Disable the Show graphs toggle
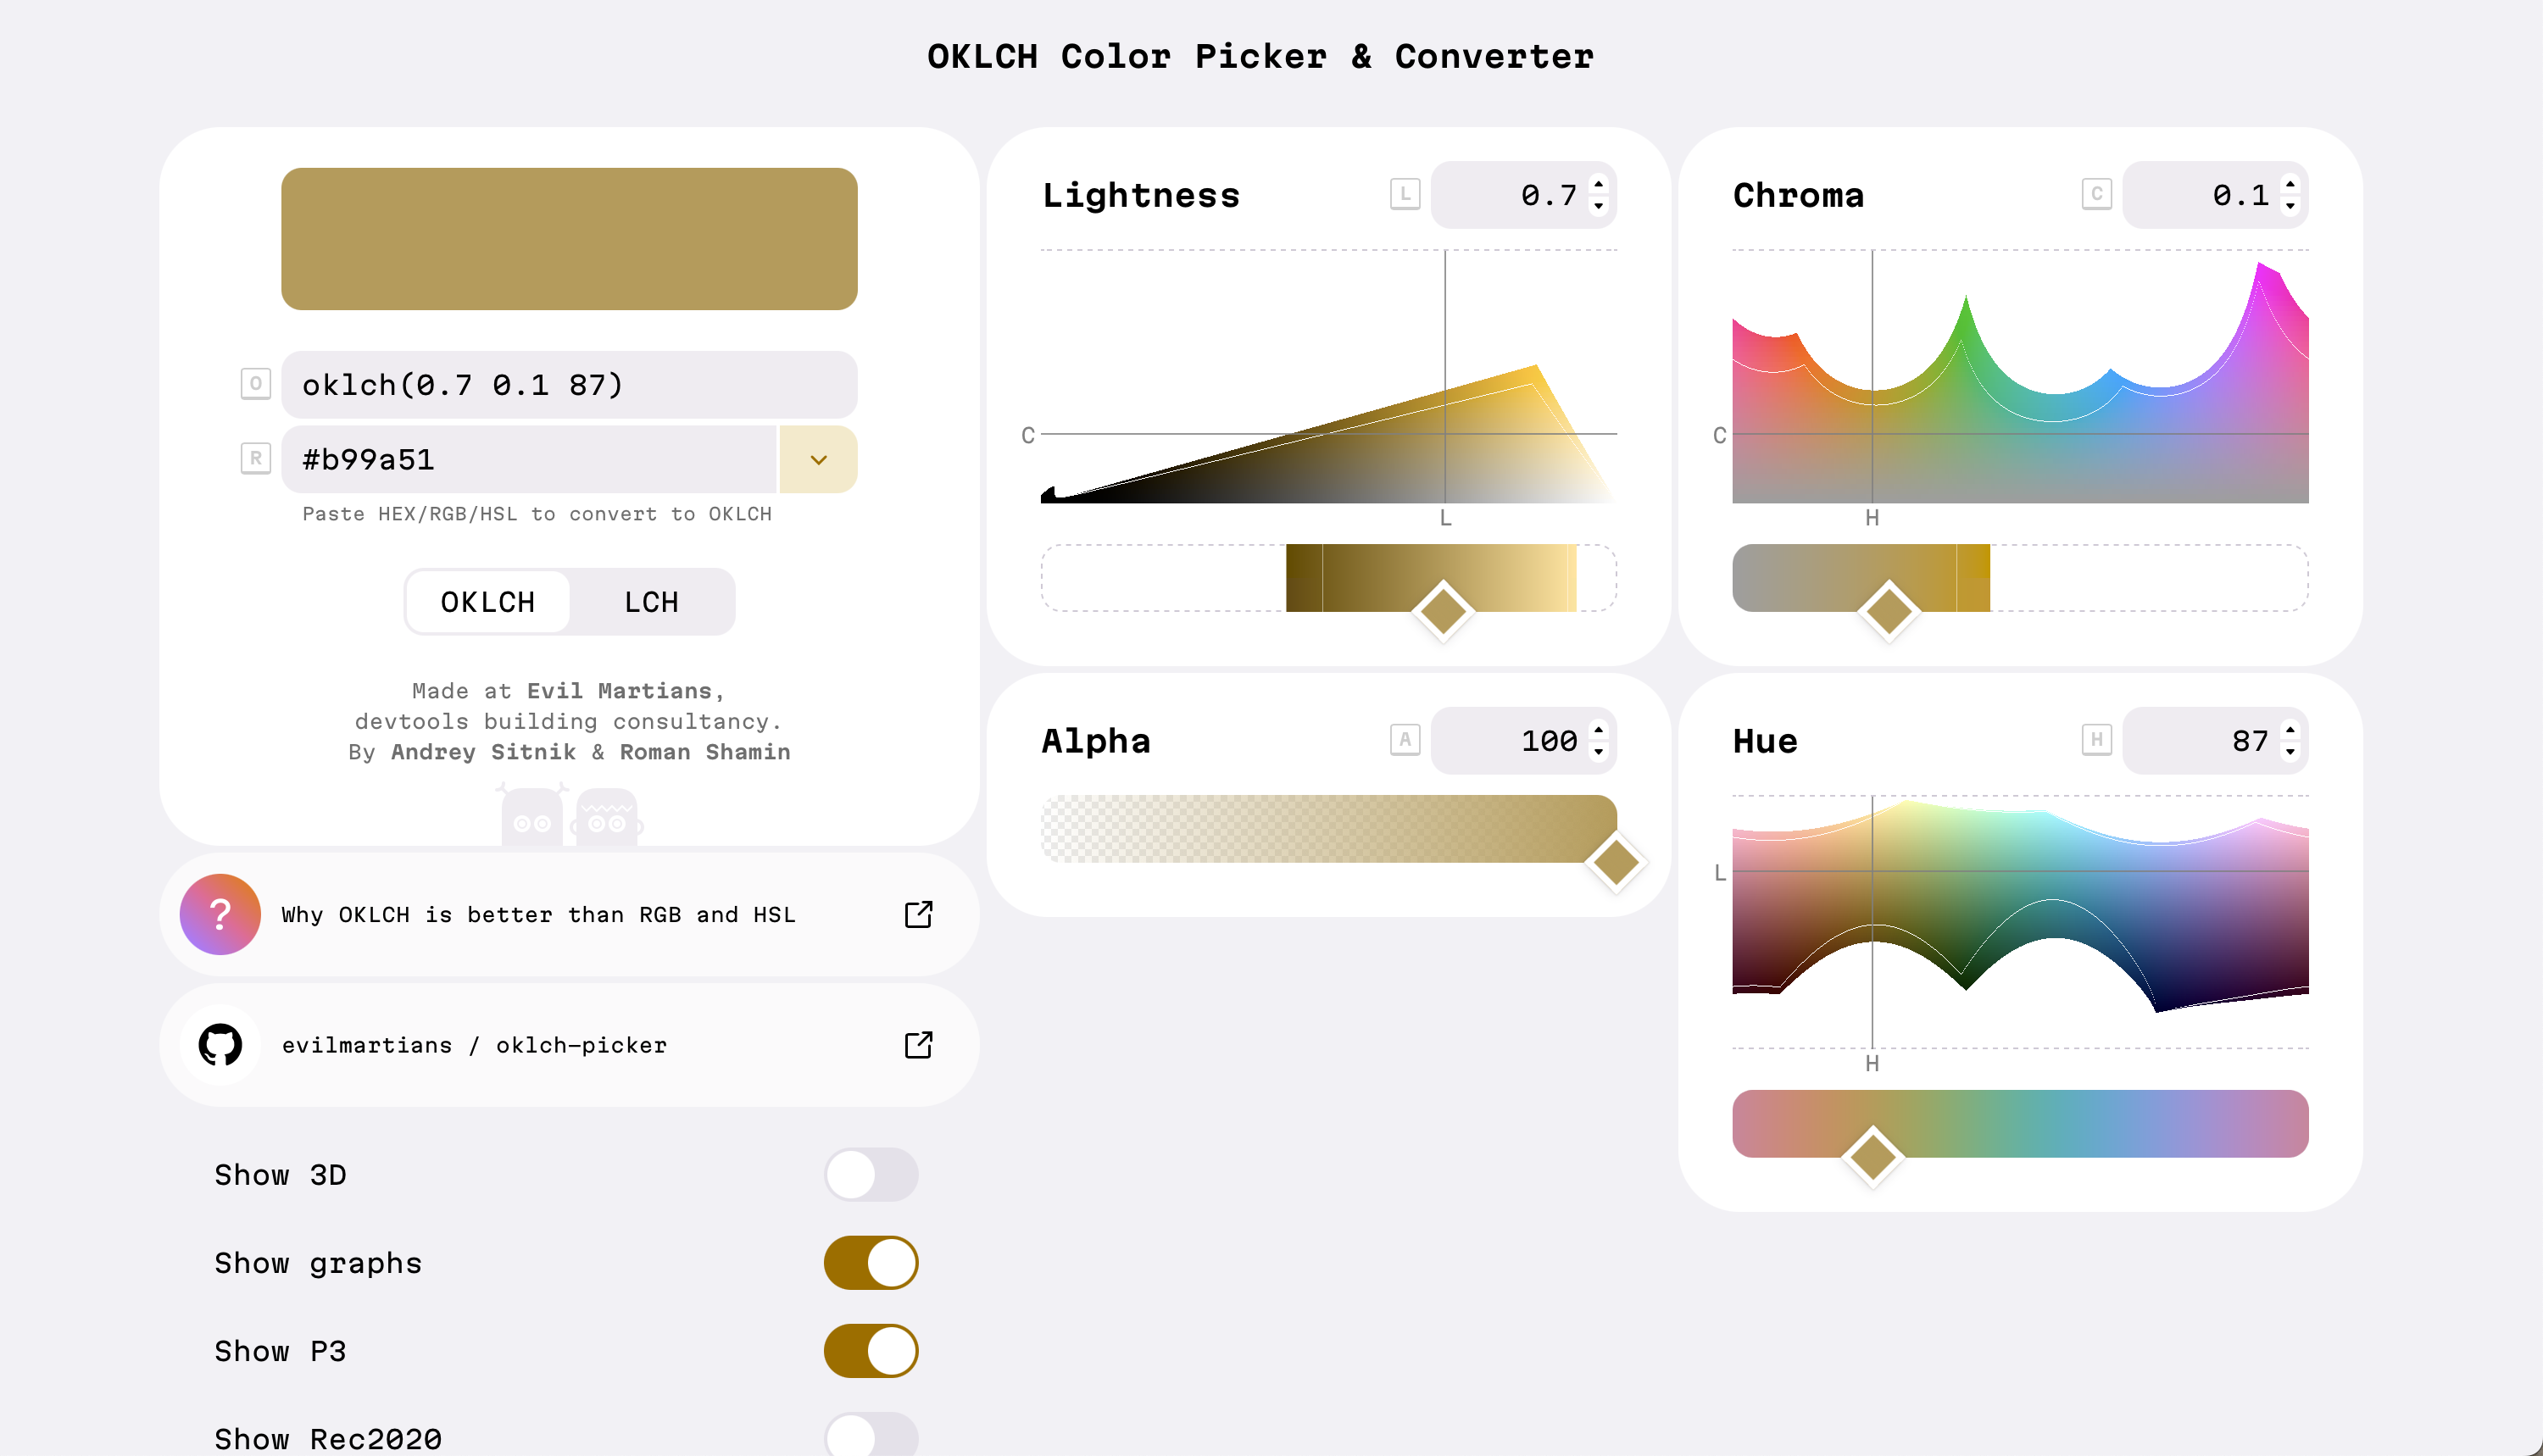 pyautogui.click(x=870, y=1263)
